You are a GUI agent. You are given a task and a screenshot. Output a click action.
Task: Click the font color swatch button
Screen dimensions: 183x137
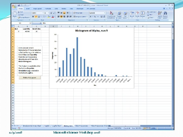coord(53,17)
